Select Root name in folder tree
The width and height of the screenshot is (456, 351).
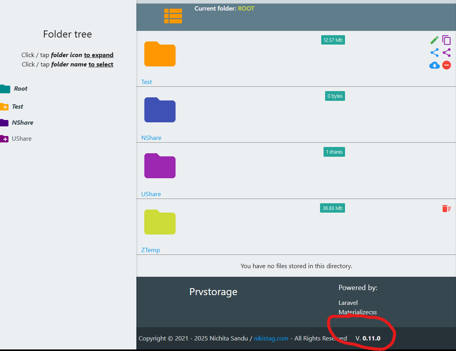click(x=21, y=89)
